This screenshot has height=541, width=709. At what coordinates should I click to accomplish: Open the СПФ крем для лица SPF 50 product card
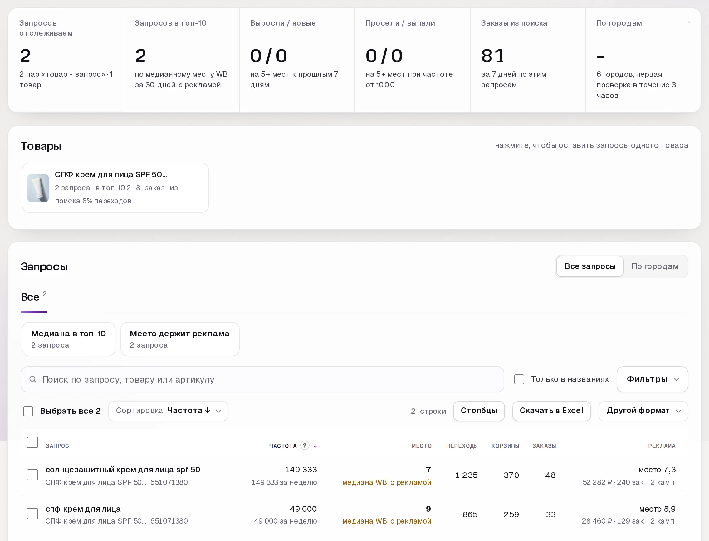coord(115,188)
